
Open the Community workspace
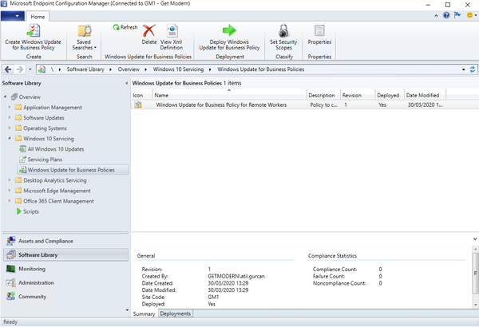(x=65, y=297)
